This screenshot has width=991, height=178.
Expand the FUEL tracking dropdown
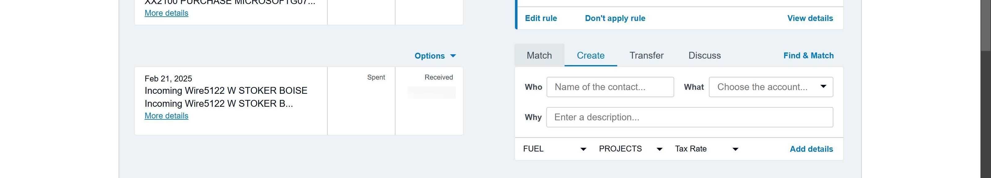[x=554, y=149]
